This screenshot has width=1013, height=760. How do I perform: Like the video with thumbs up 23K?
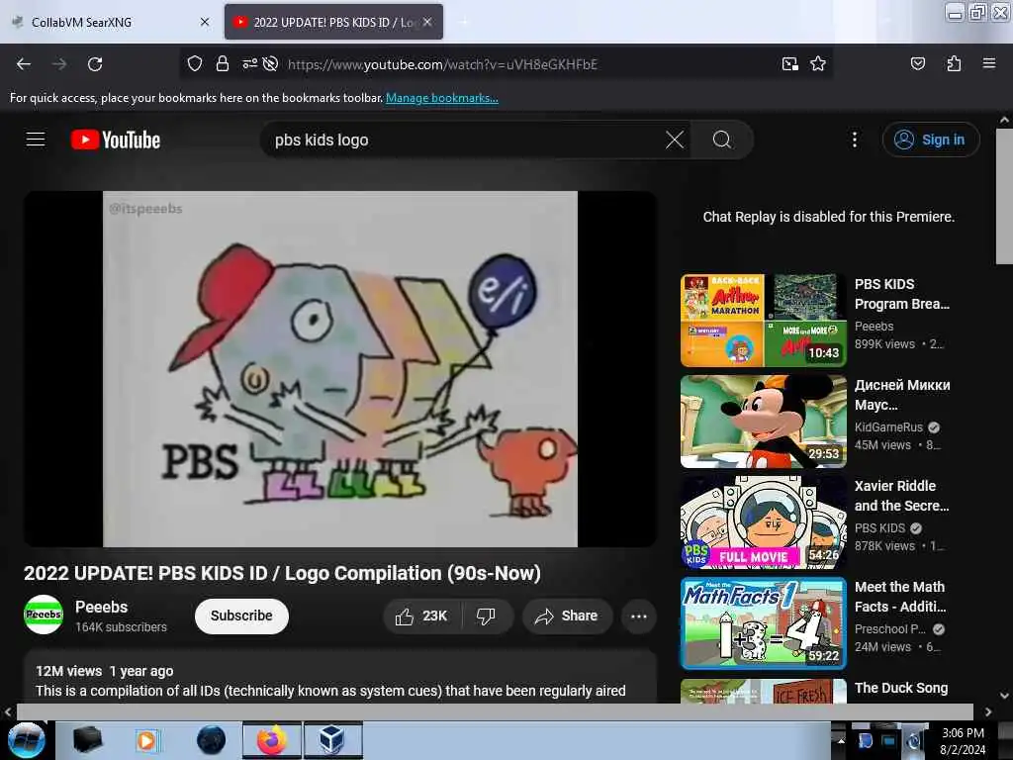(x=421, y=616)
